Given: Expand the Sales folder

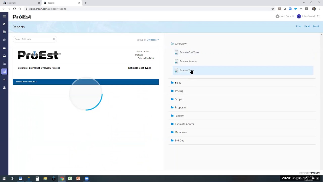Looking at the screenshot, I should coord(176,83).
